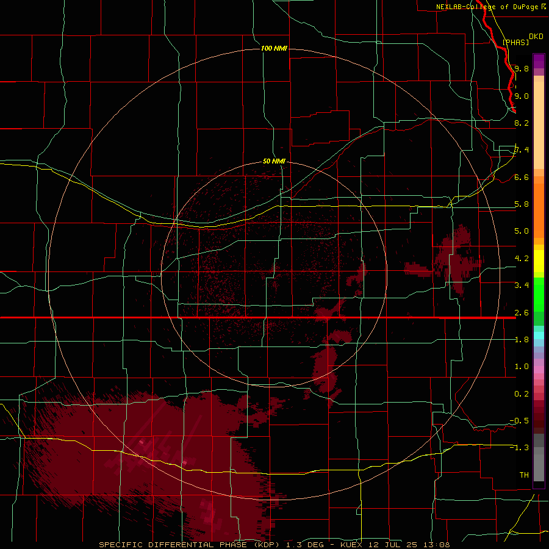Click the DKD label above the color bar

pos(536,37)
